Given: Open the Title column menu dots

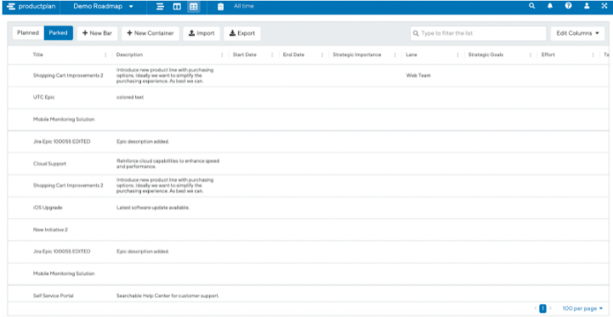Looking at the screenshot, I should [x=105, y=55].
